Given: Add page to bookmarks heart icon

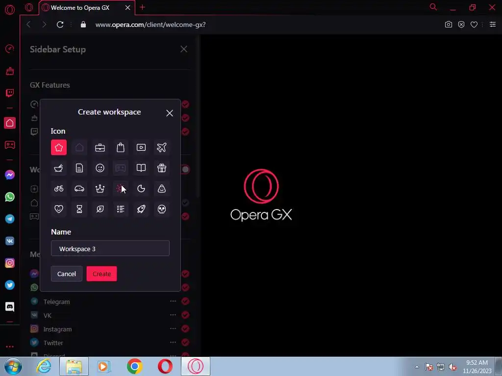Looking at the screenshot, I should (474, 24).
